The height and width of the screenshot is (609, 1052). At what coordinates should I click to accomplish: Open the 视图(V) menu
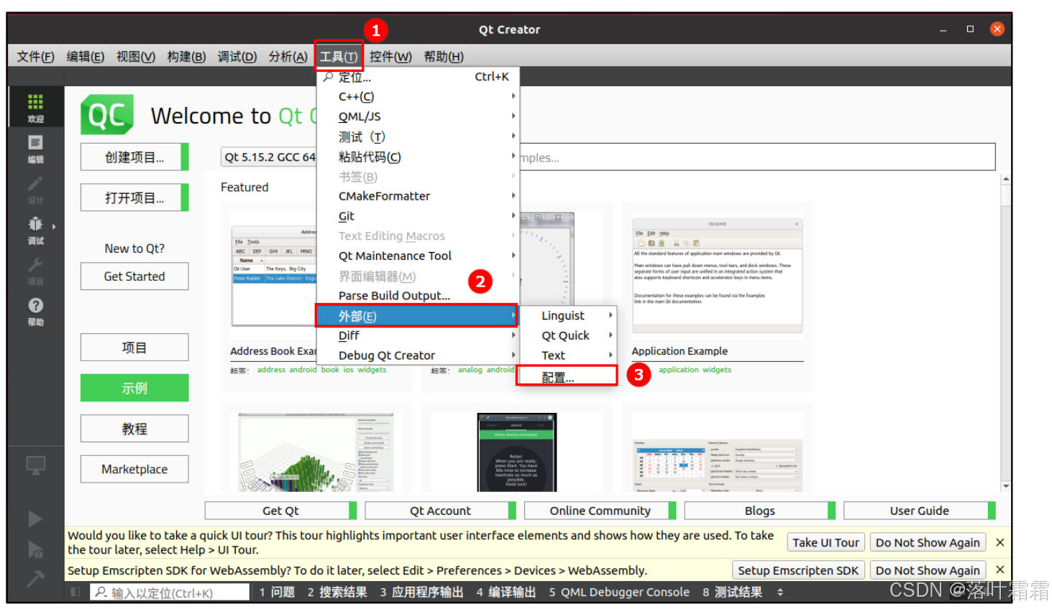pos(135,57)
